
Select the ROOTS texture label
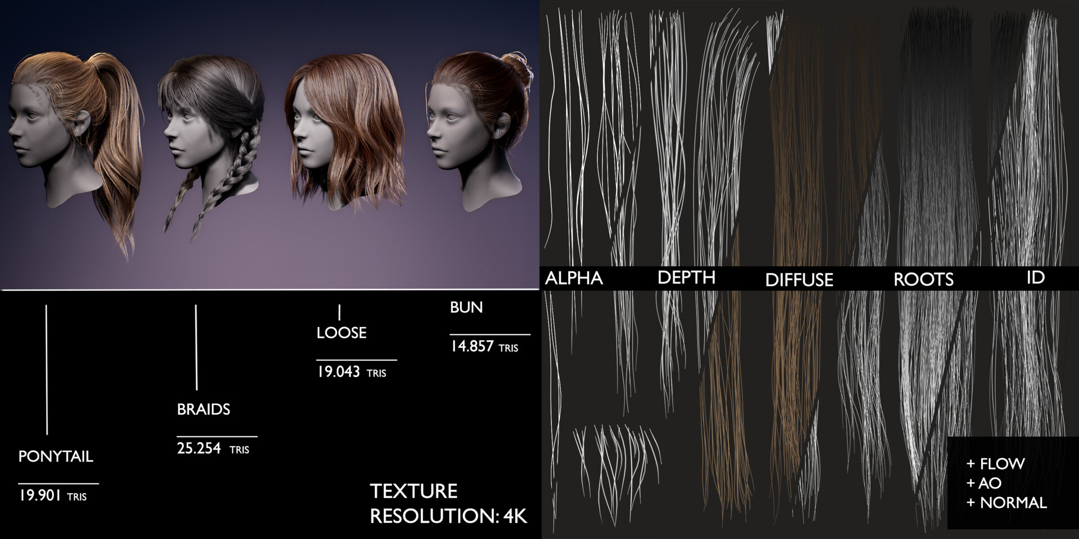[x=923, y=279]
